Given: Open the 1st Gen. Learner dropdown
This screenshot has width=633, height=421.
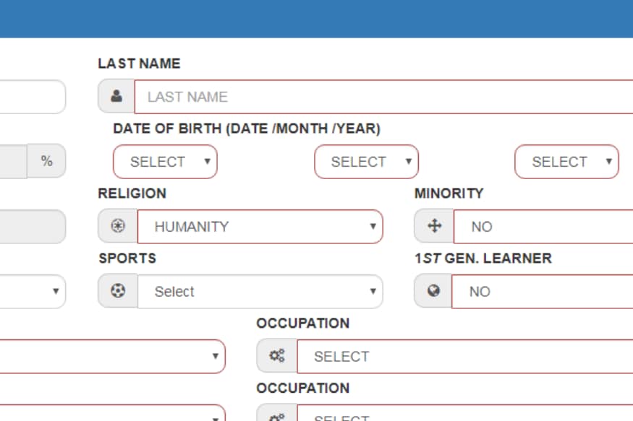Looking at the screenshot, I should (x=542, y=291).
